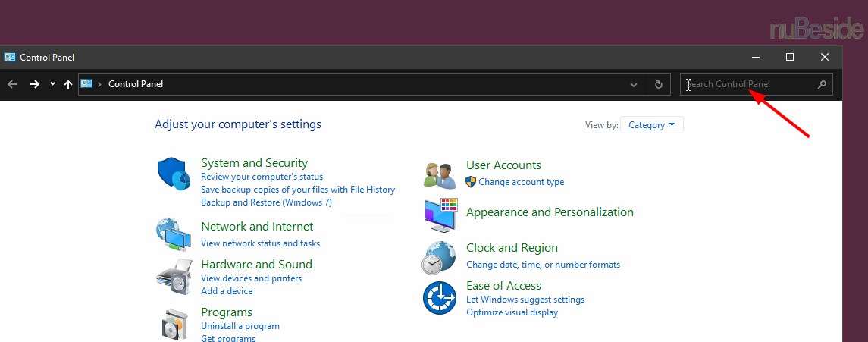
Task: Click the search magnifier icon
Action: (822, 84)
